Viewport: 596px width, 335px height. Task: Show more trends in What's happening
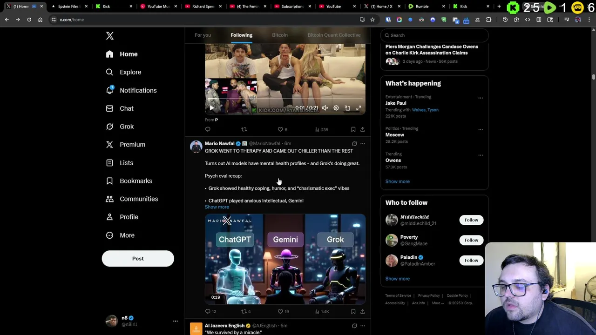(x=397, y=181)
